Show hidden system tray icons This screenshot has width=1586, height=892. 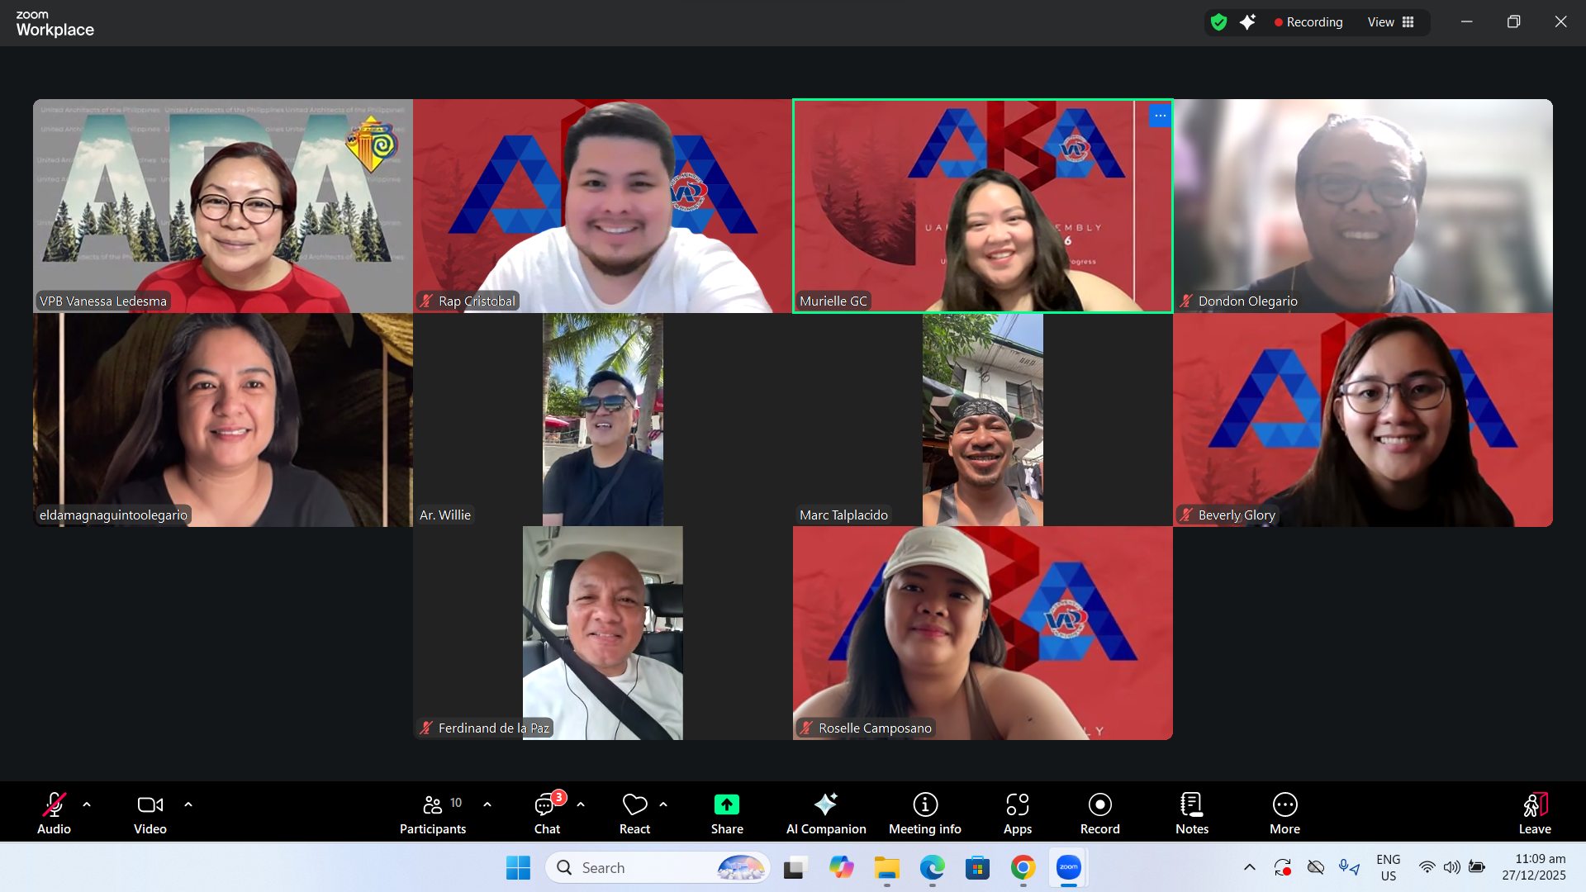(x=1250, y=867)
